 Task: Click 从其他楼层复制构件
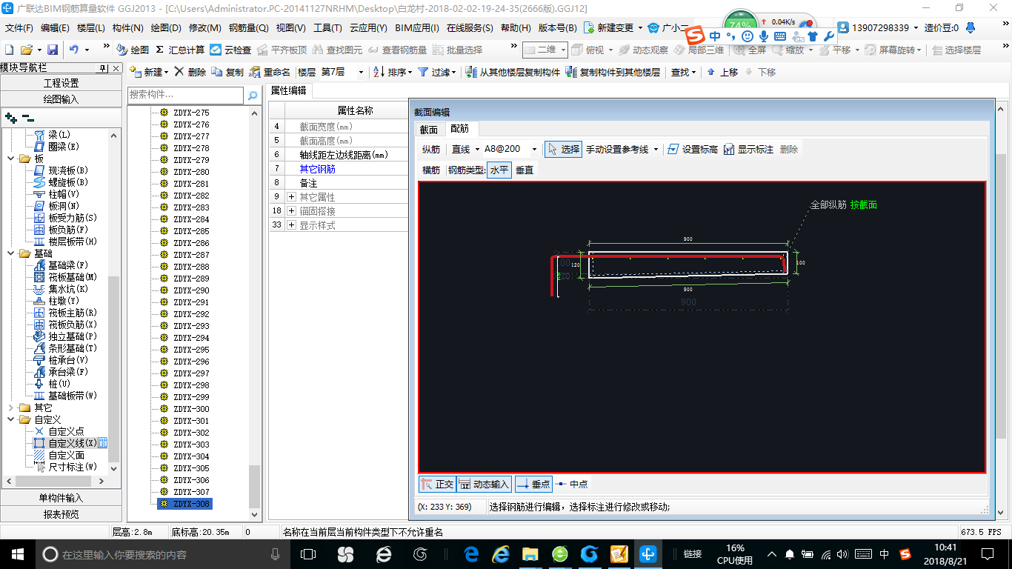click(513, 72)
